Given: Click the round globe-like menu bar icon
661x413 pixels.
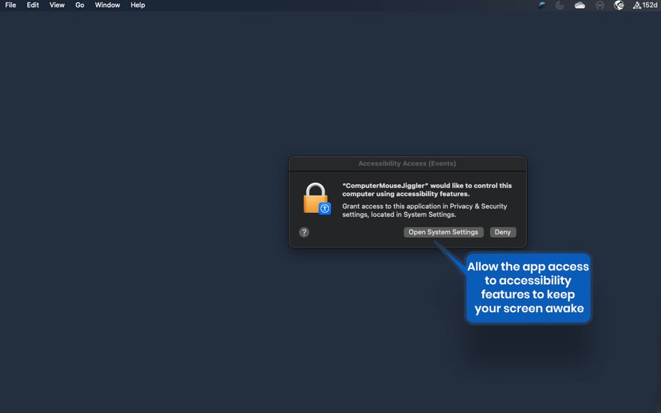Looking at the screenshot, I should tap(619, 5).
